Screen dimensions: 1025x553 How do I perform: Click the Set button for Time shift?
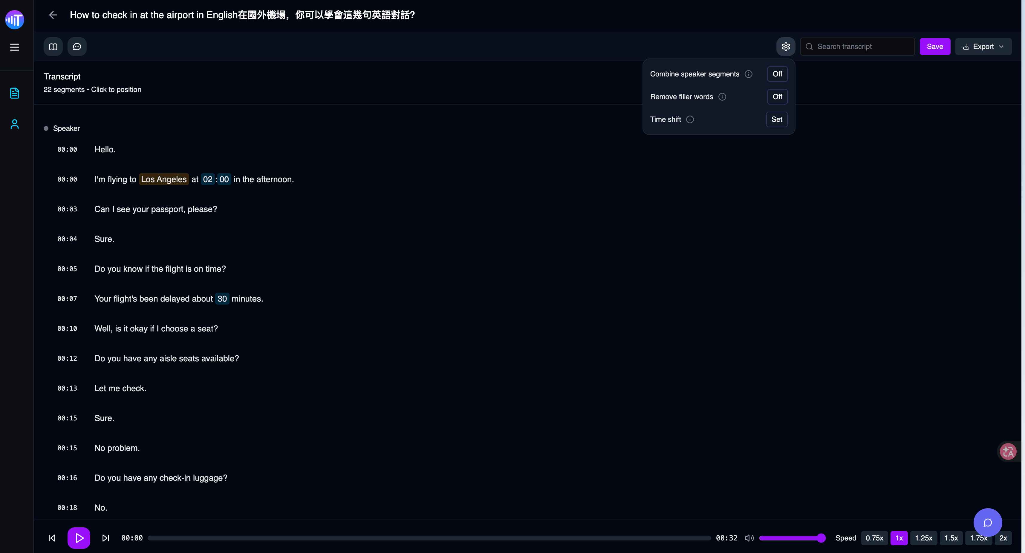[776, 119]
